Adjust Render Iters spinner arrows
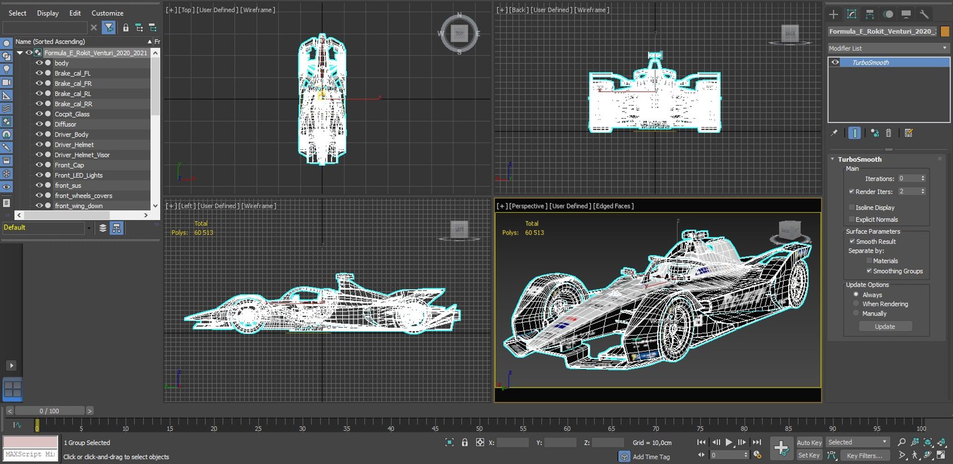The image size is (953, 464). click(923, 191)
